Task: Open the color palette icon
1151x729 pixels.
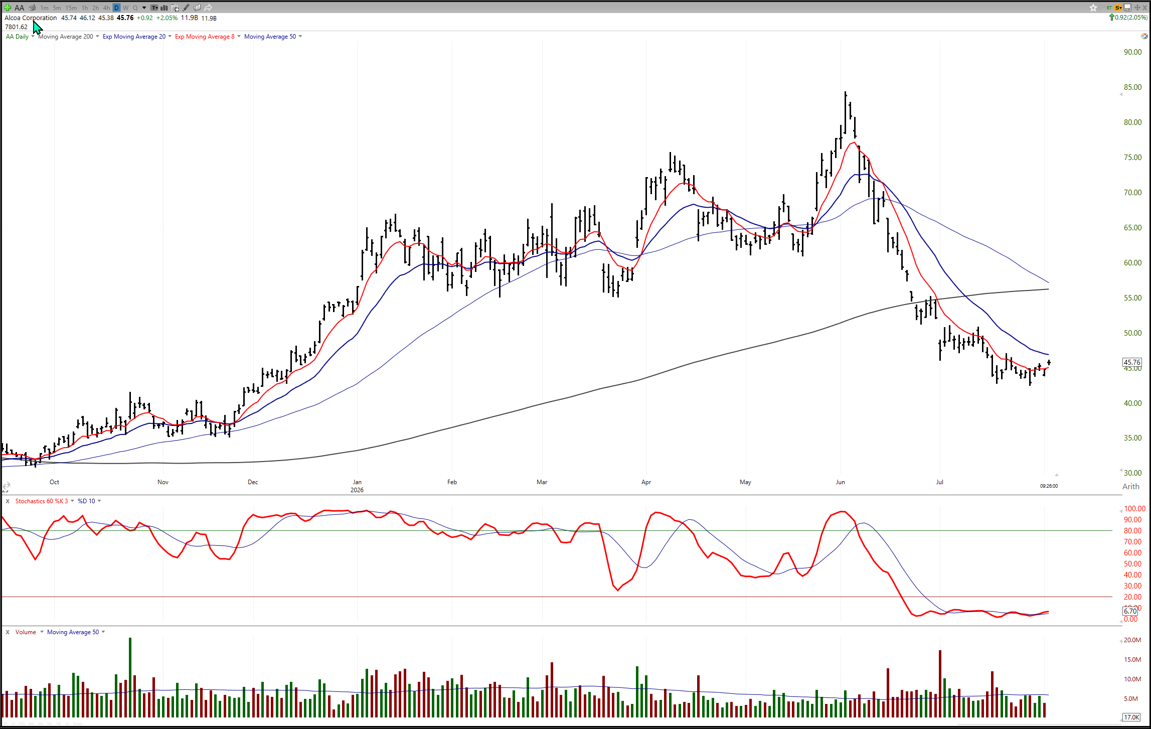Action: (1144, 36)
